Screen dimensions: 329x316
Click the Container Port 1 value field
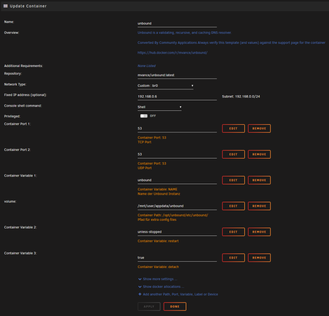(177, 129)
